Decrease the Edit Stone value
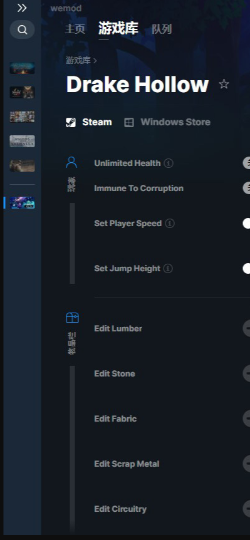The width and height of the screenshot is (250, 540). pos(247,373)
